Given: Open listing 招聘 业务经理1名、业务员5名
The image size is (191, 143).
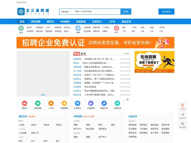Looking at the screenshot, I should [99, 67].
